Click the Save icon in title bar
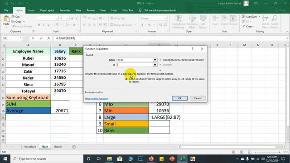290x163 pixels. tap(6, 3)
